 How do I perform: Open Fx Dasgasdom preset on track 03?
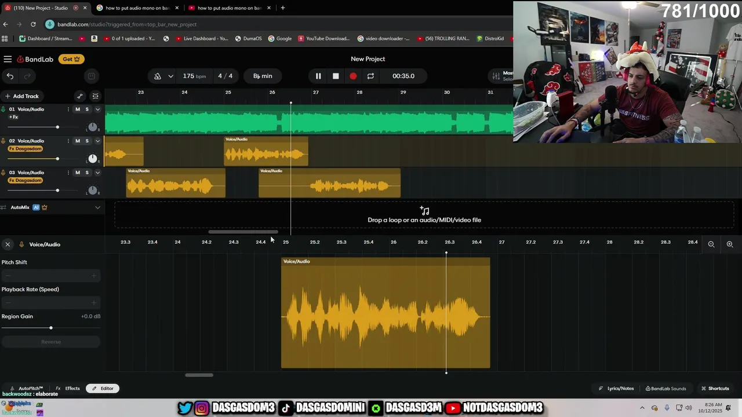(26, 180)
